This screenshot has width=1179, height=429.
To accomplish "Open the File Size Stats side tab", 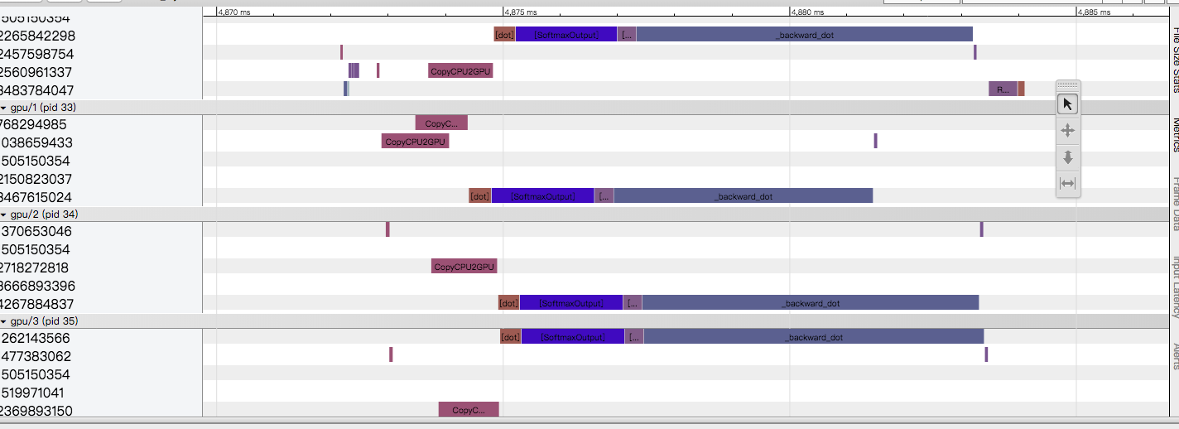I will click(1174, 60).
